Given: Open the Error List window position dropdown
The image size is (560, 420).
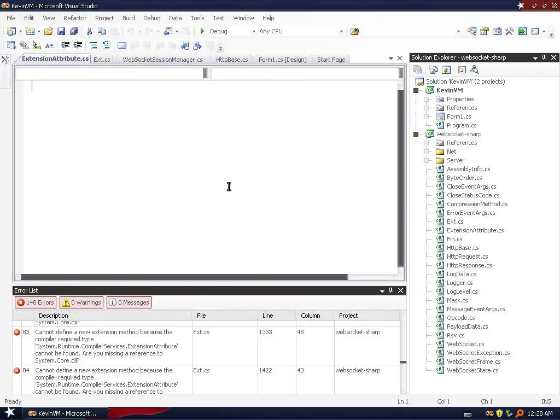Looking at the screenshot, I should [382, 291].
